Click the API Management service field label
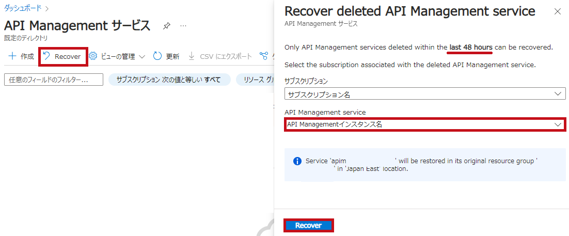 (x=325, y=112)
